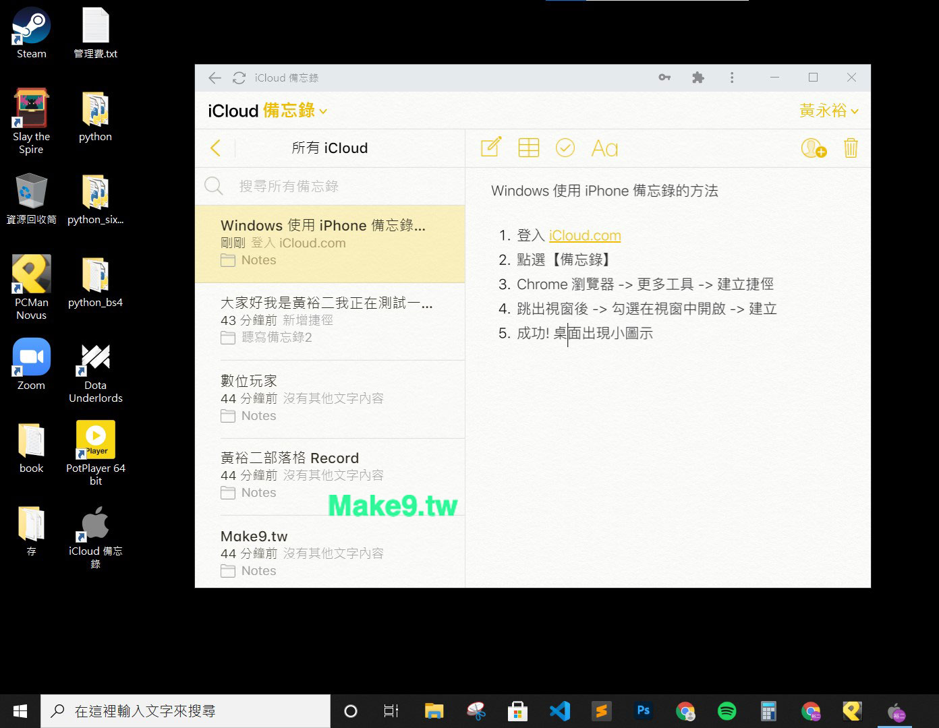Select iCloud 備忘錄 desktop shortcut

click(x=96, y=537)
